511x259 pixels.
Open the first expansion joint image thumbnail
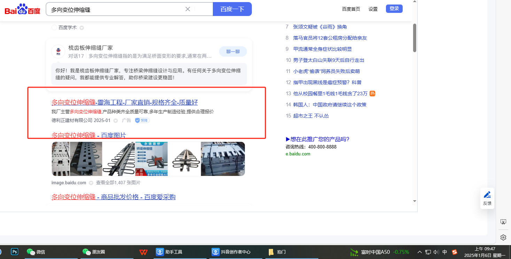(x=61, y=159)
